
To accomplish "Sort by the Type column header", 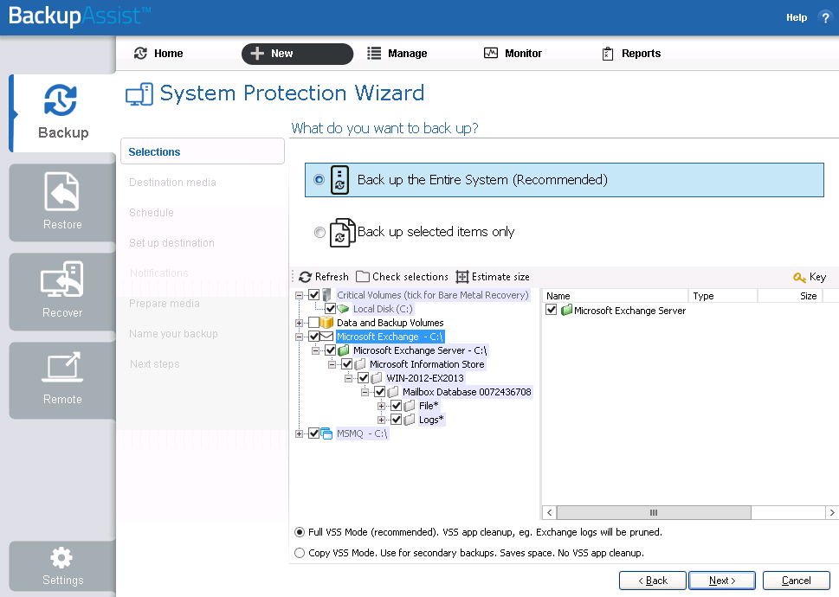I will tap(723, 296).
